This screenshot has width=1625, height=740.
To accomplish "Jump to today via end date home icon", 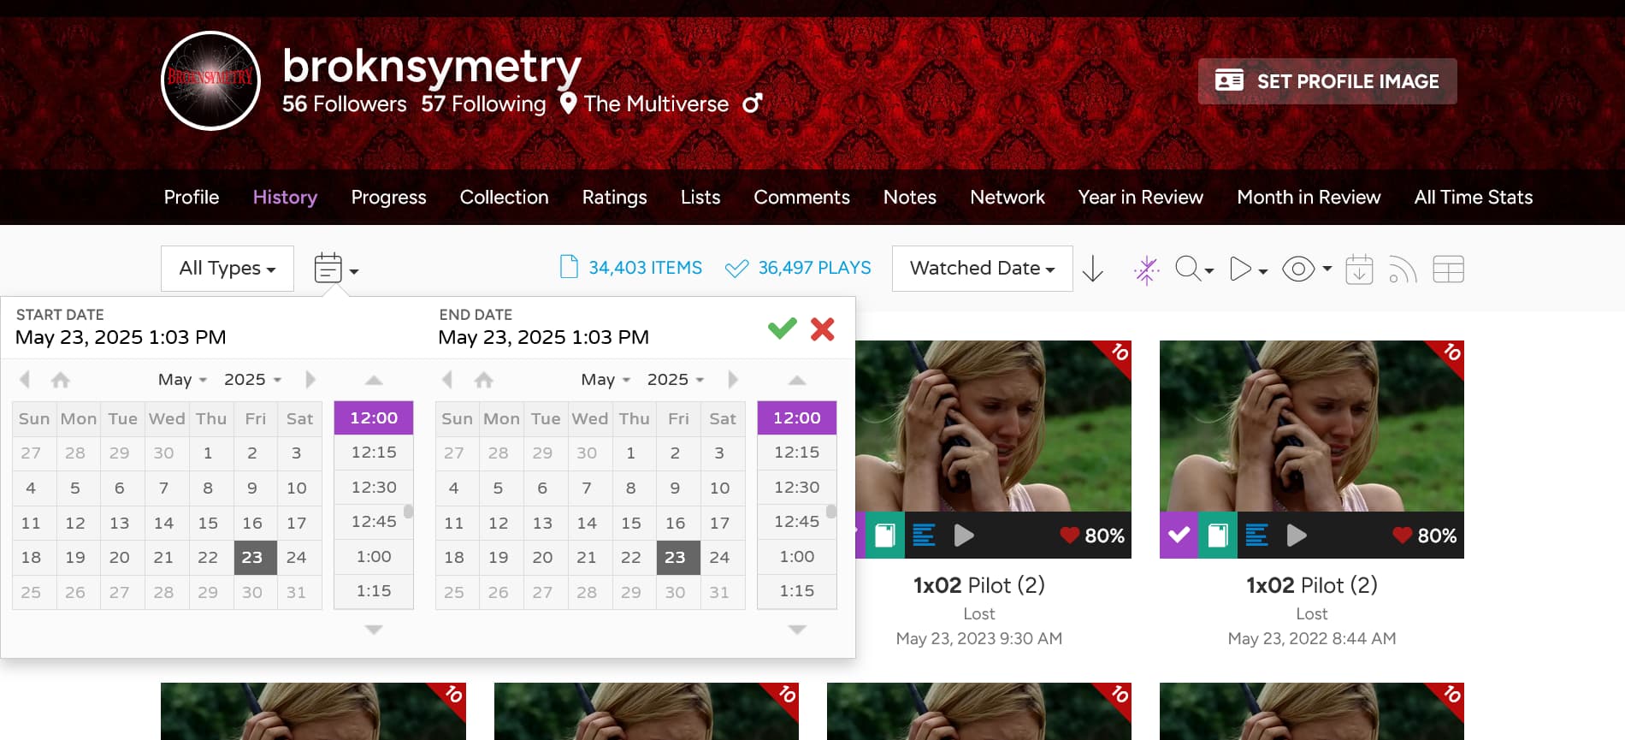I will (483, 379).
